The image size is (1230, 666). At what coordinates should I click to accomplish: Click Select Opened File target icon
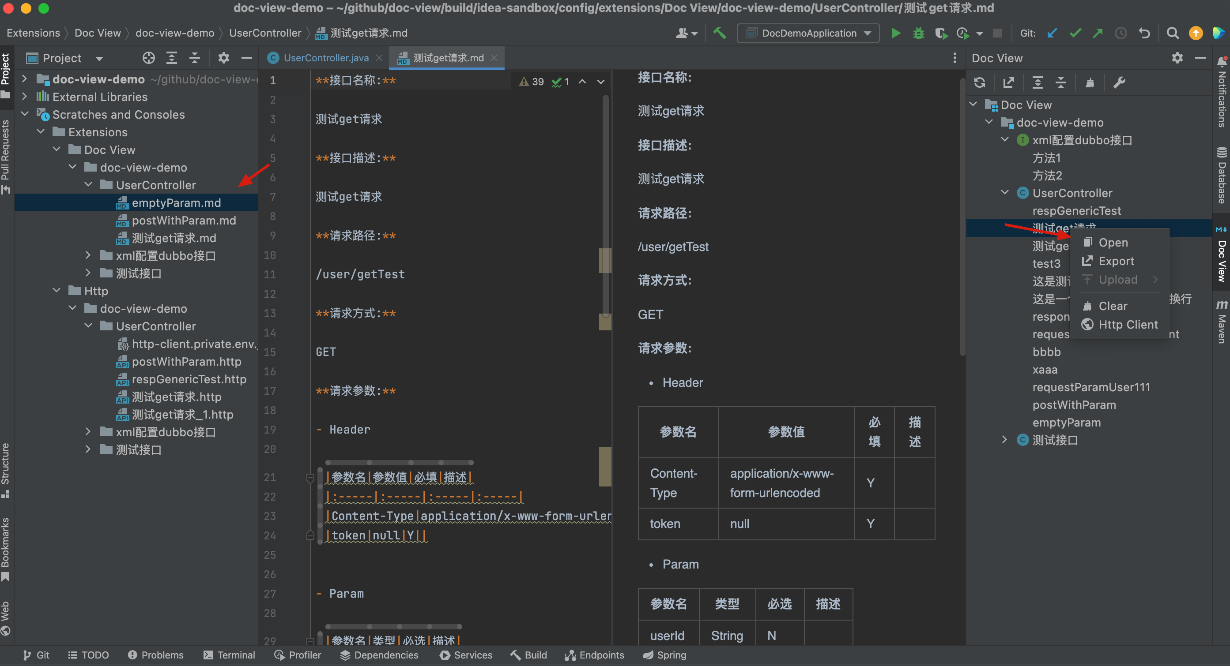(x=148, y=58)
